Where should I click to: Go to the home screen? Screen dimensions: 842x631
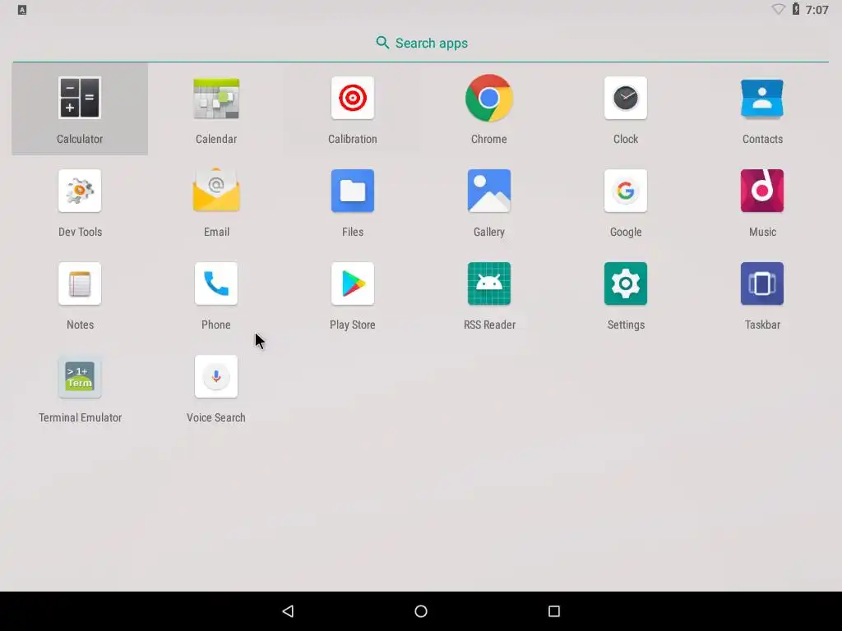(x=421, y=611)
